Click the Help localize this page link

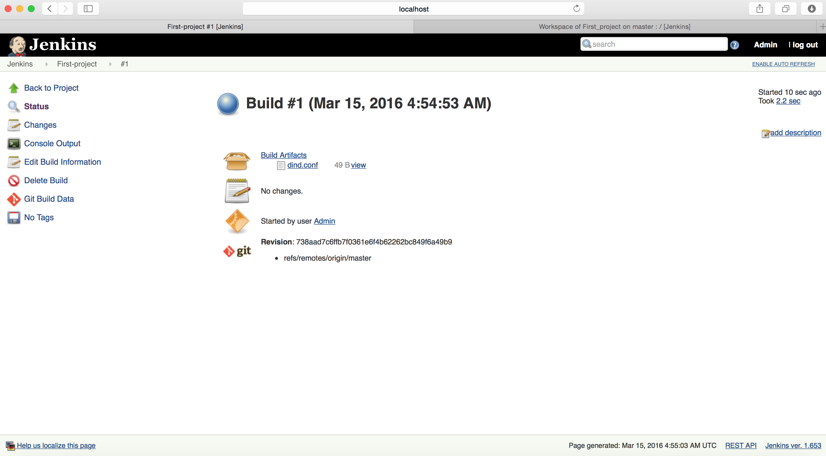point(56,445)
